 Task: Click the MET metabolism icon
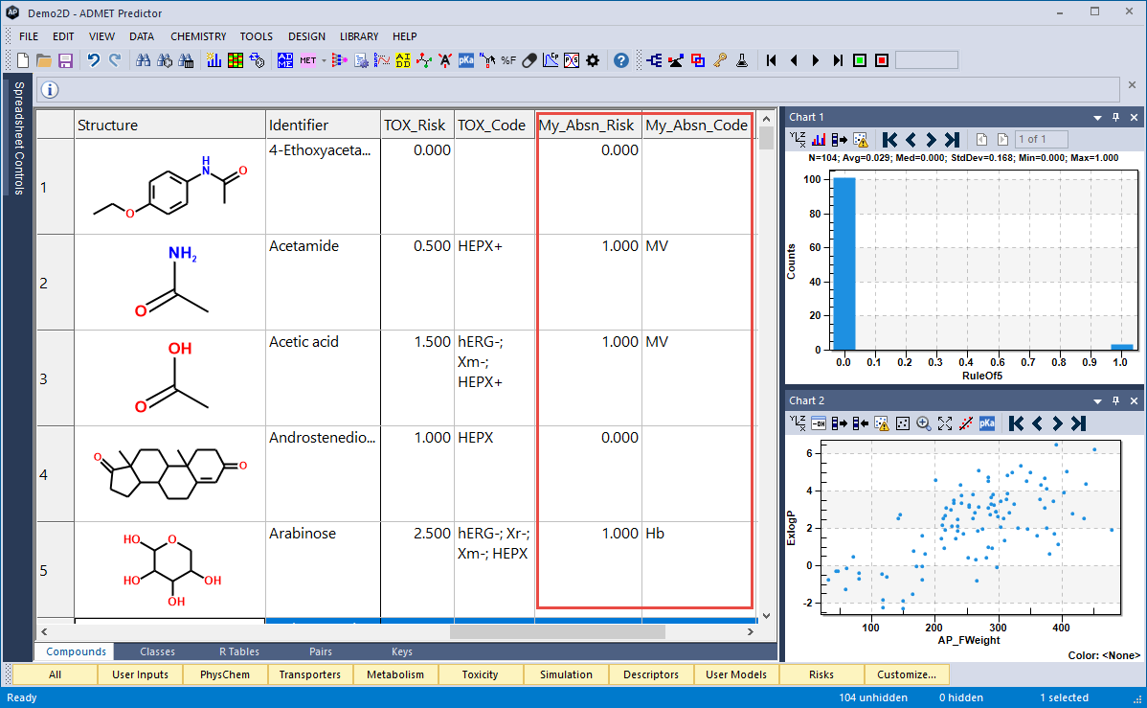[x=308, y=60]
